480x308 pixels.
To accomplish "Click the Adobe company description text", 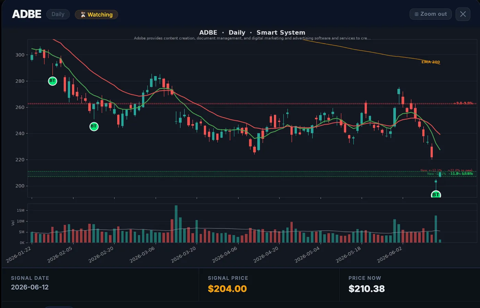I will pyautogui.click(x=252, y=38).
